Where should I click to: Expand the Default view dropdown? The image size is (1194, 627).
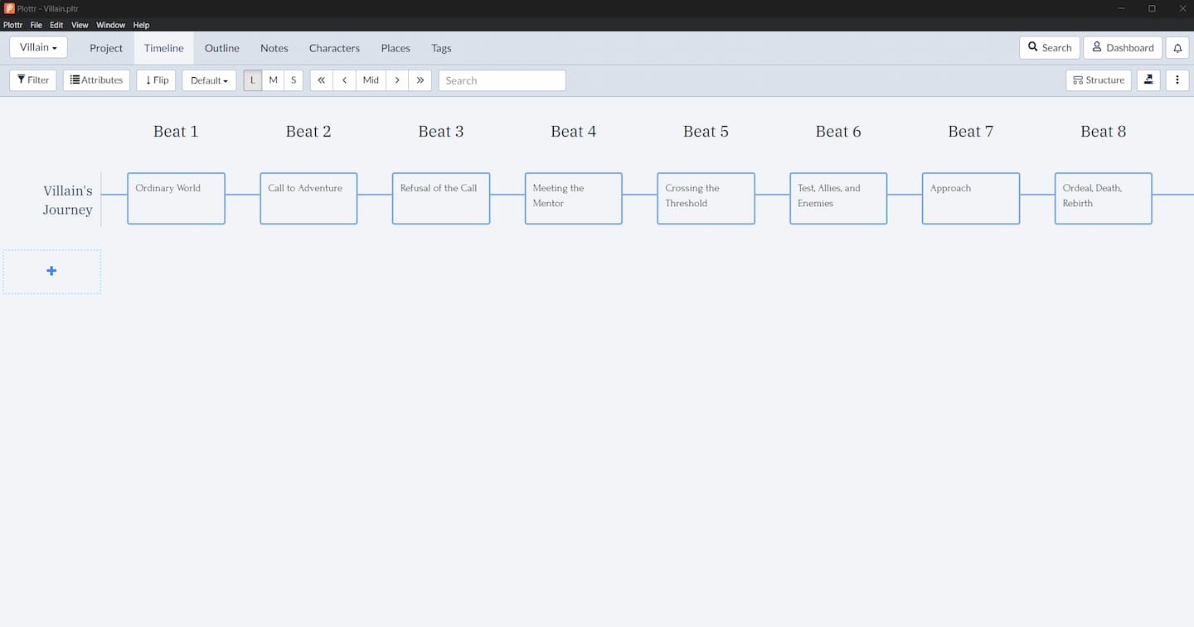click(x=209, y=80)
